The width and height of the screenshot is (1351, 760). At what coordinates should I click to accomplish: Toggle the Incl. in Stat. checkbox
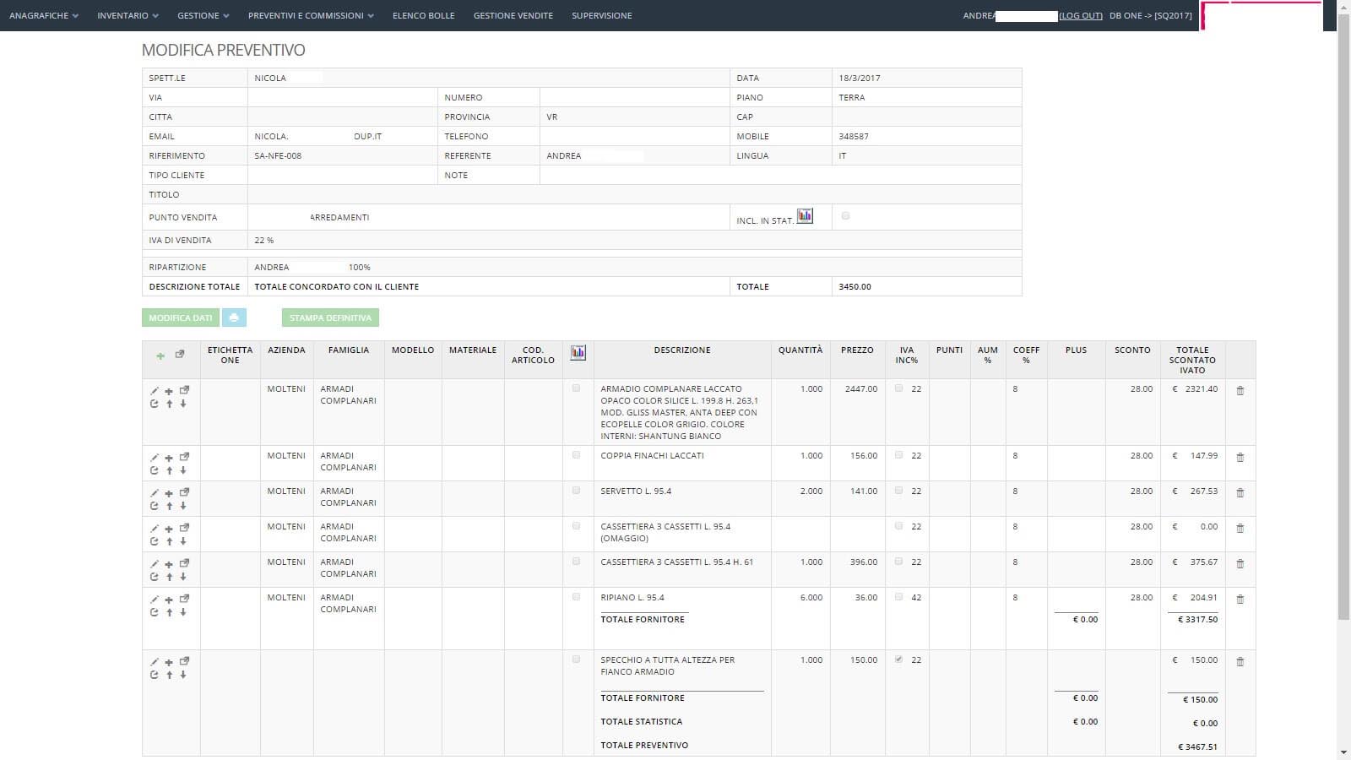845,216
